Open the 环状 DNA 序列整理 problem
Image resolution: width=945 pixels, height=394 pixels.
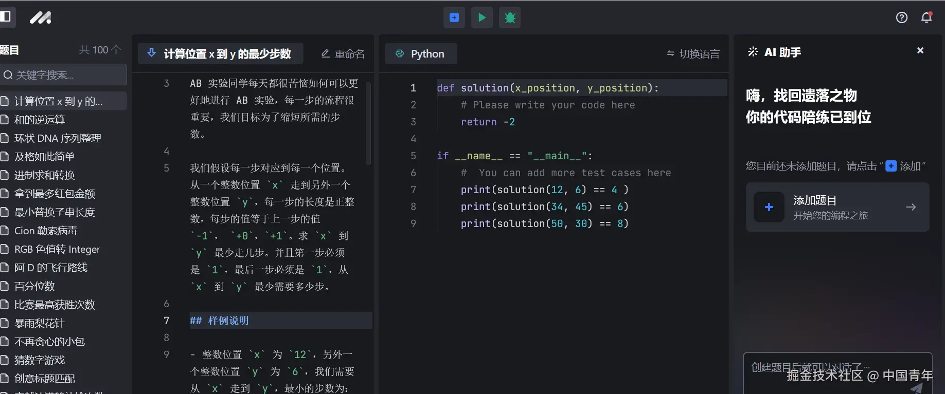(x=58, y=138)
